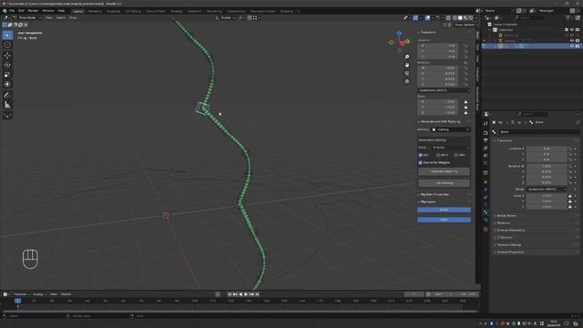Click the navigation gizmo blue Z axis
This screenshot has width=583, height=328.
point(399,34)
